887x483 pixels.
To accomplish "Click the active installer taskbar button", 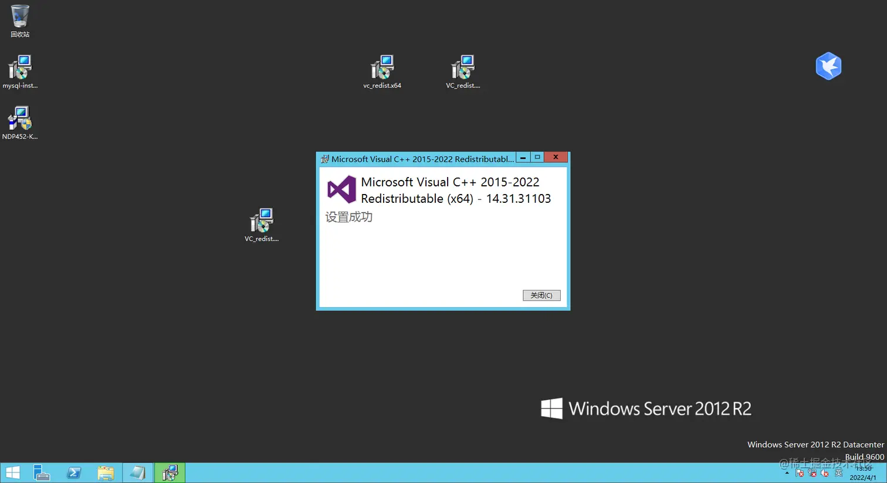I will (x=170, y=472).
